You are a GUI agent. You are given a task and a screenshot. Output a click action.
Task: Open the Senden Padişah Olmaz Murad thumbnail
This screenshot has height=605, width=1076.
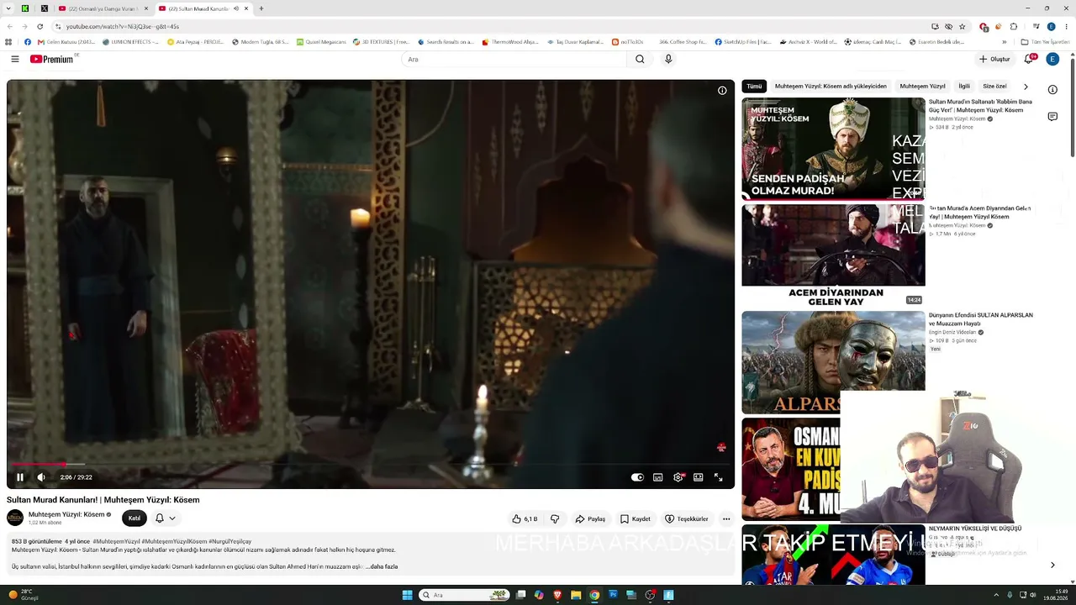pyautogui.click(x=833, y=149)
